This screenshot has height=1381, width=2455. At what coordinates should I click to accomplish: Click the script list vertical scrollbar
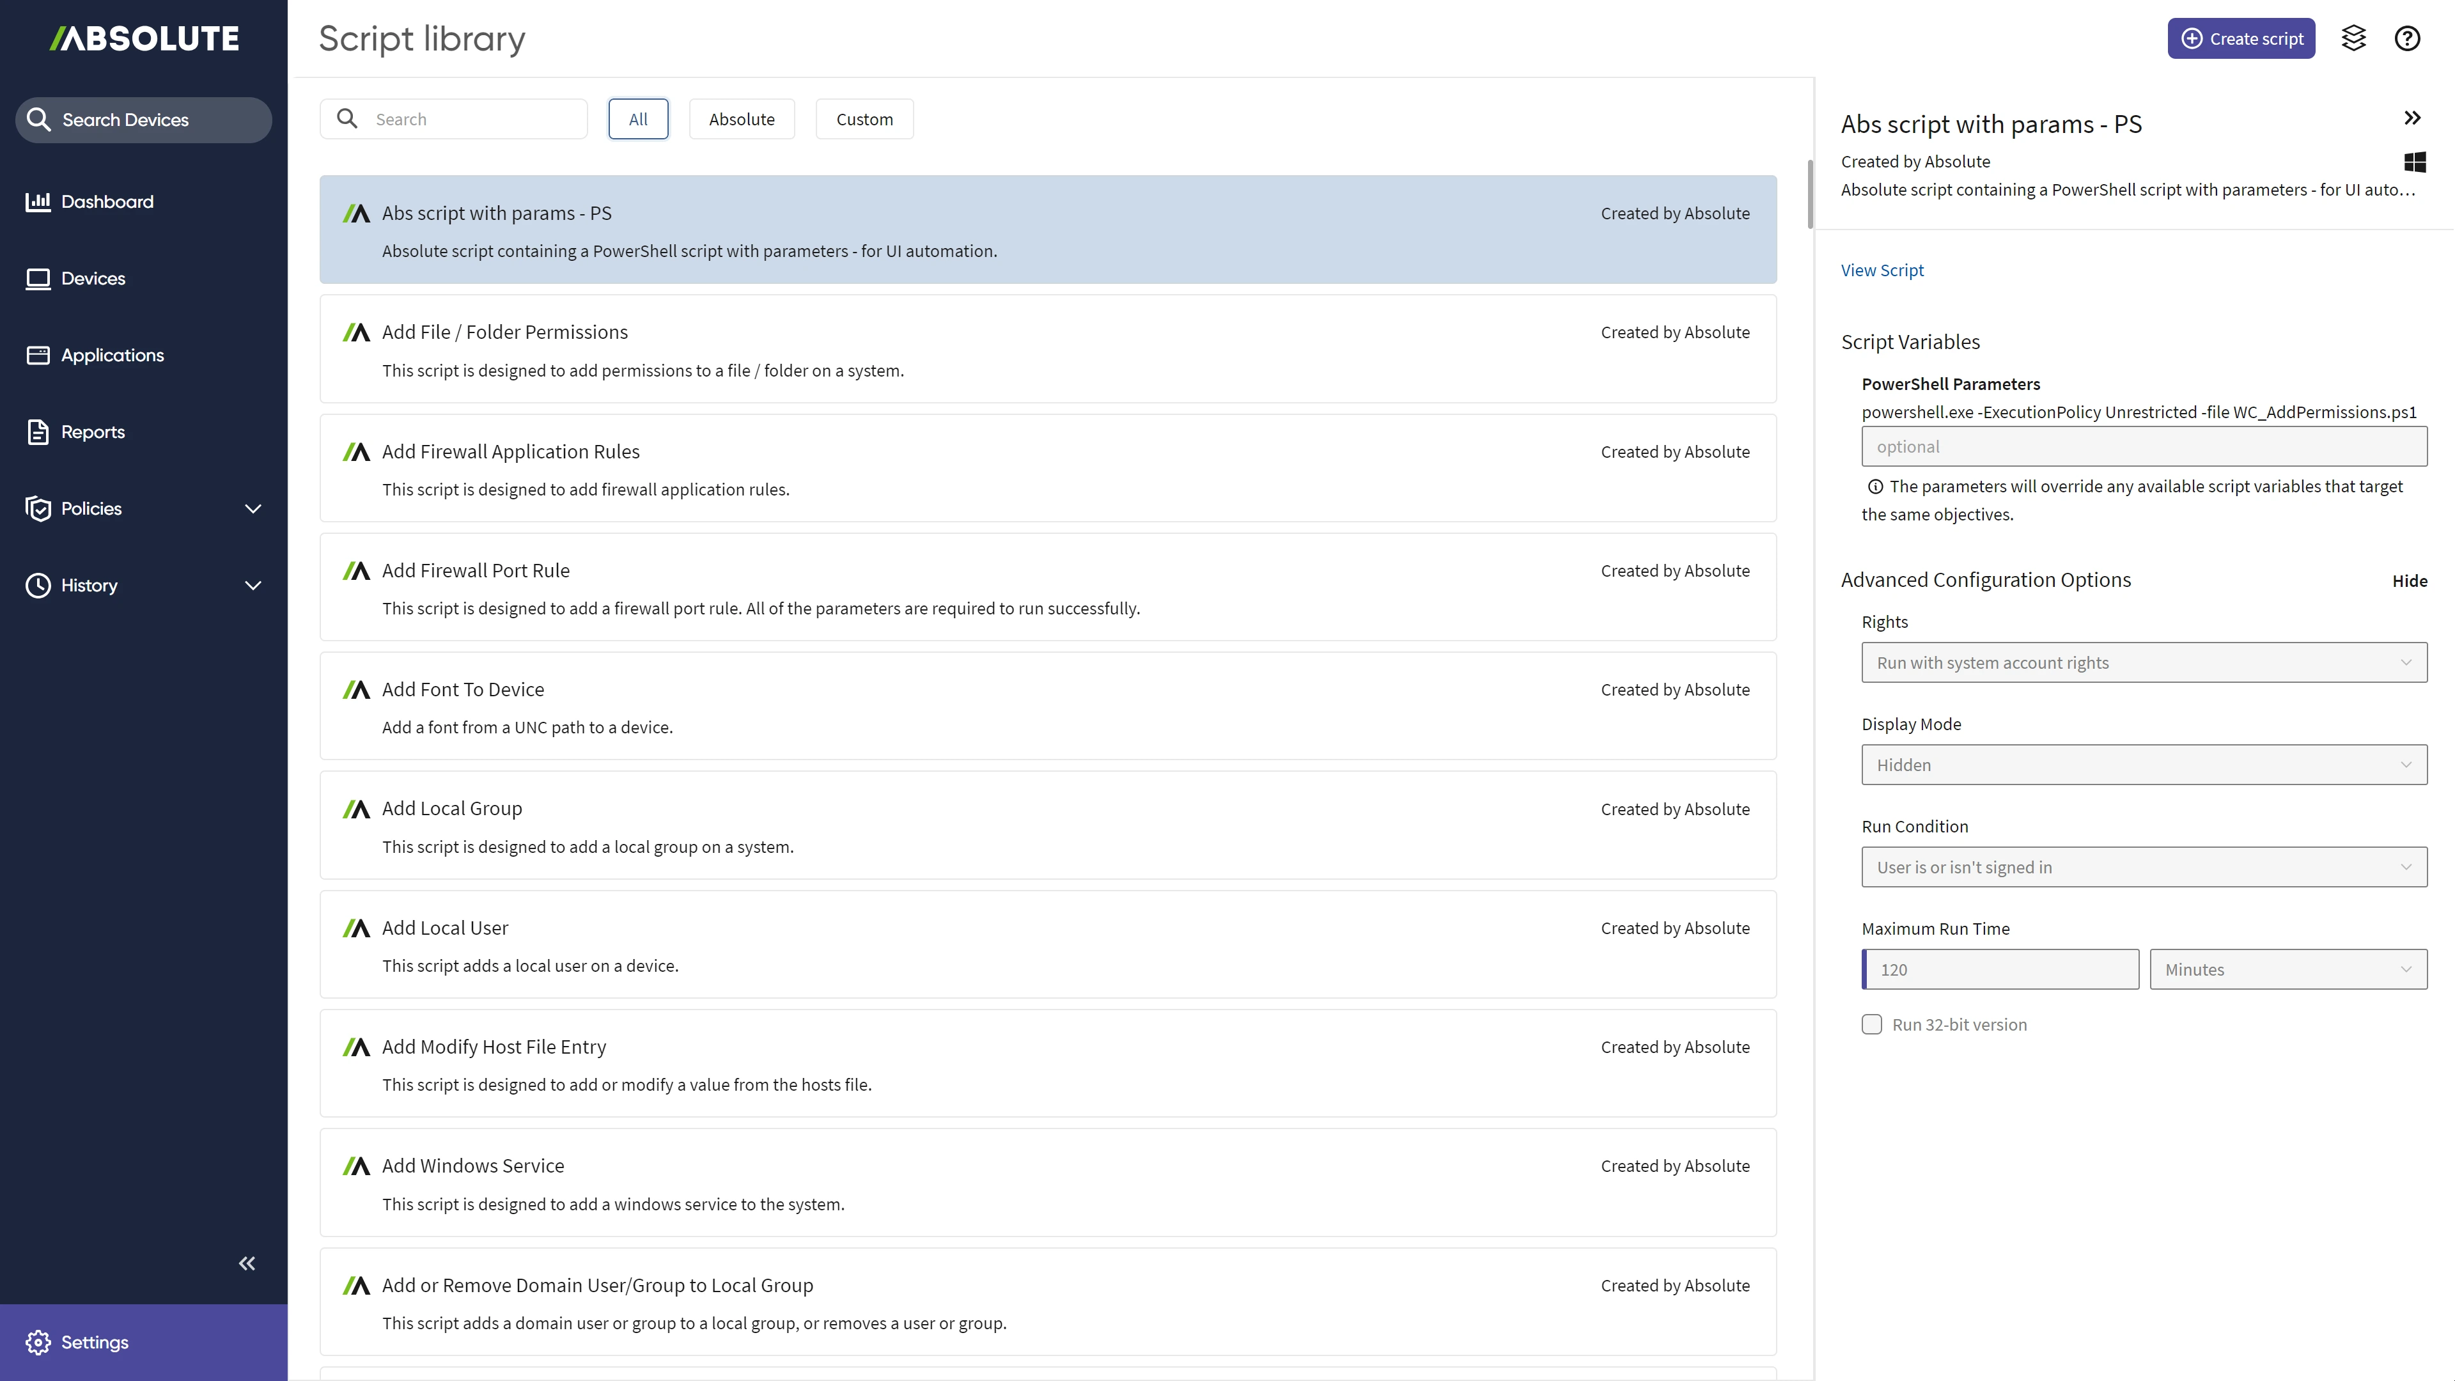(x=1810, y=194)
